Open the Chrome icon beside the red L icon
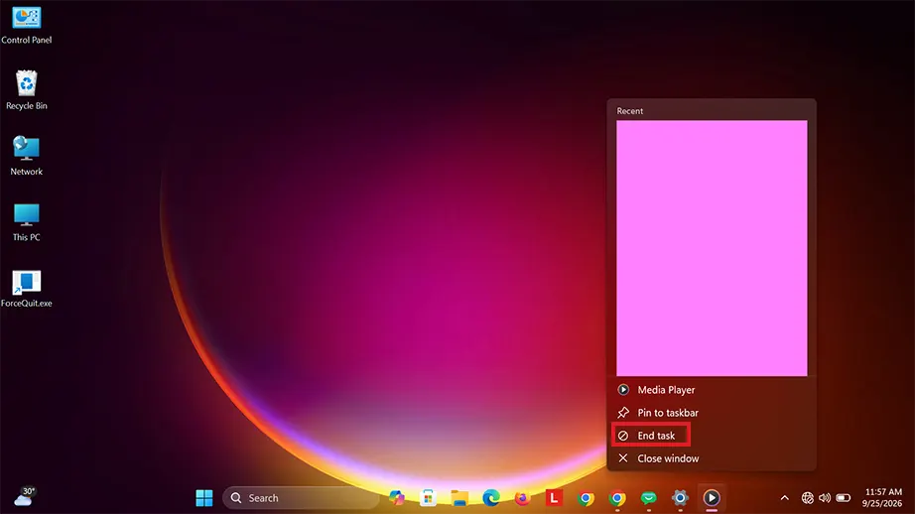This screenshot has width=915, height=514. click(x=586, y=498)
